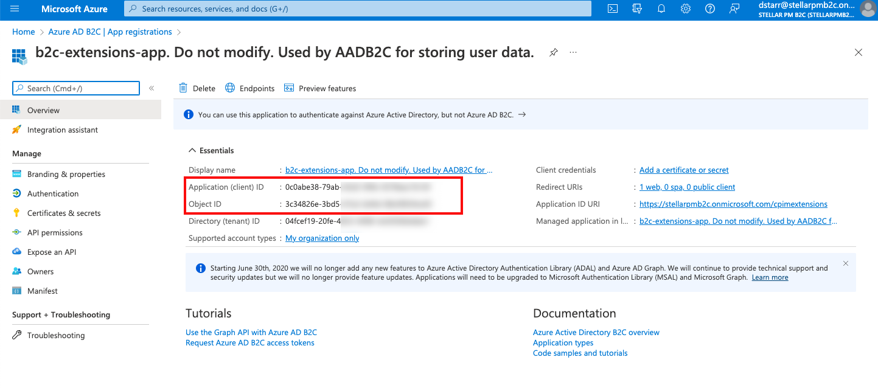Dismiss the ADAL deprecation notice

click(x=846, y=263)
